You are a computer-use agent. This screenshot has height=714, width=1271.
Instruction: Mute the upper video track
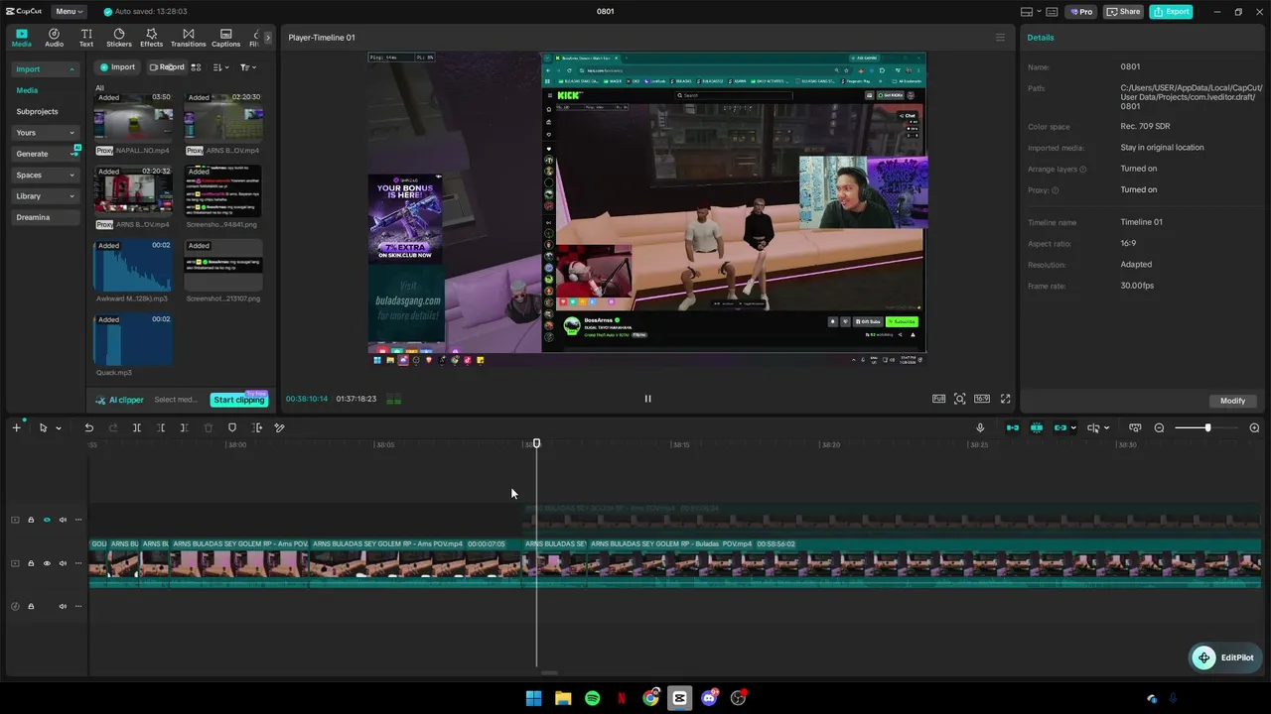tap(63, 520)
